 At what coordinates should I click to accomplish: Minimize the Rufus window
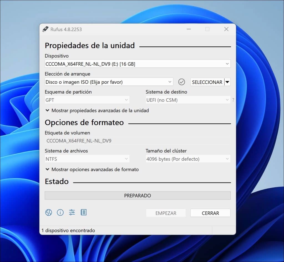tap(189, 29)
